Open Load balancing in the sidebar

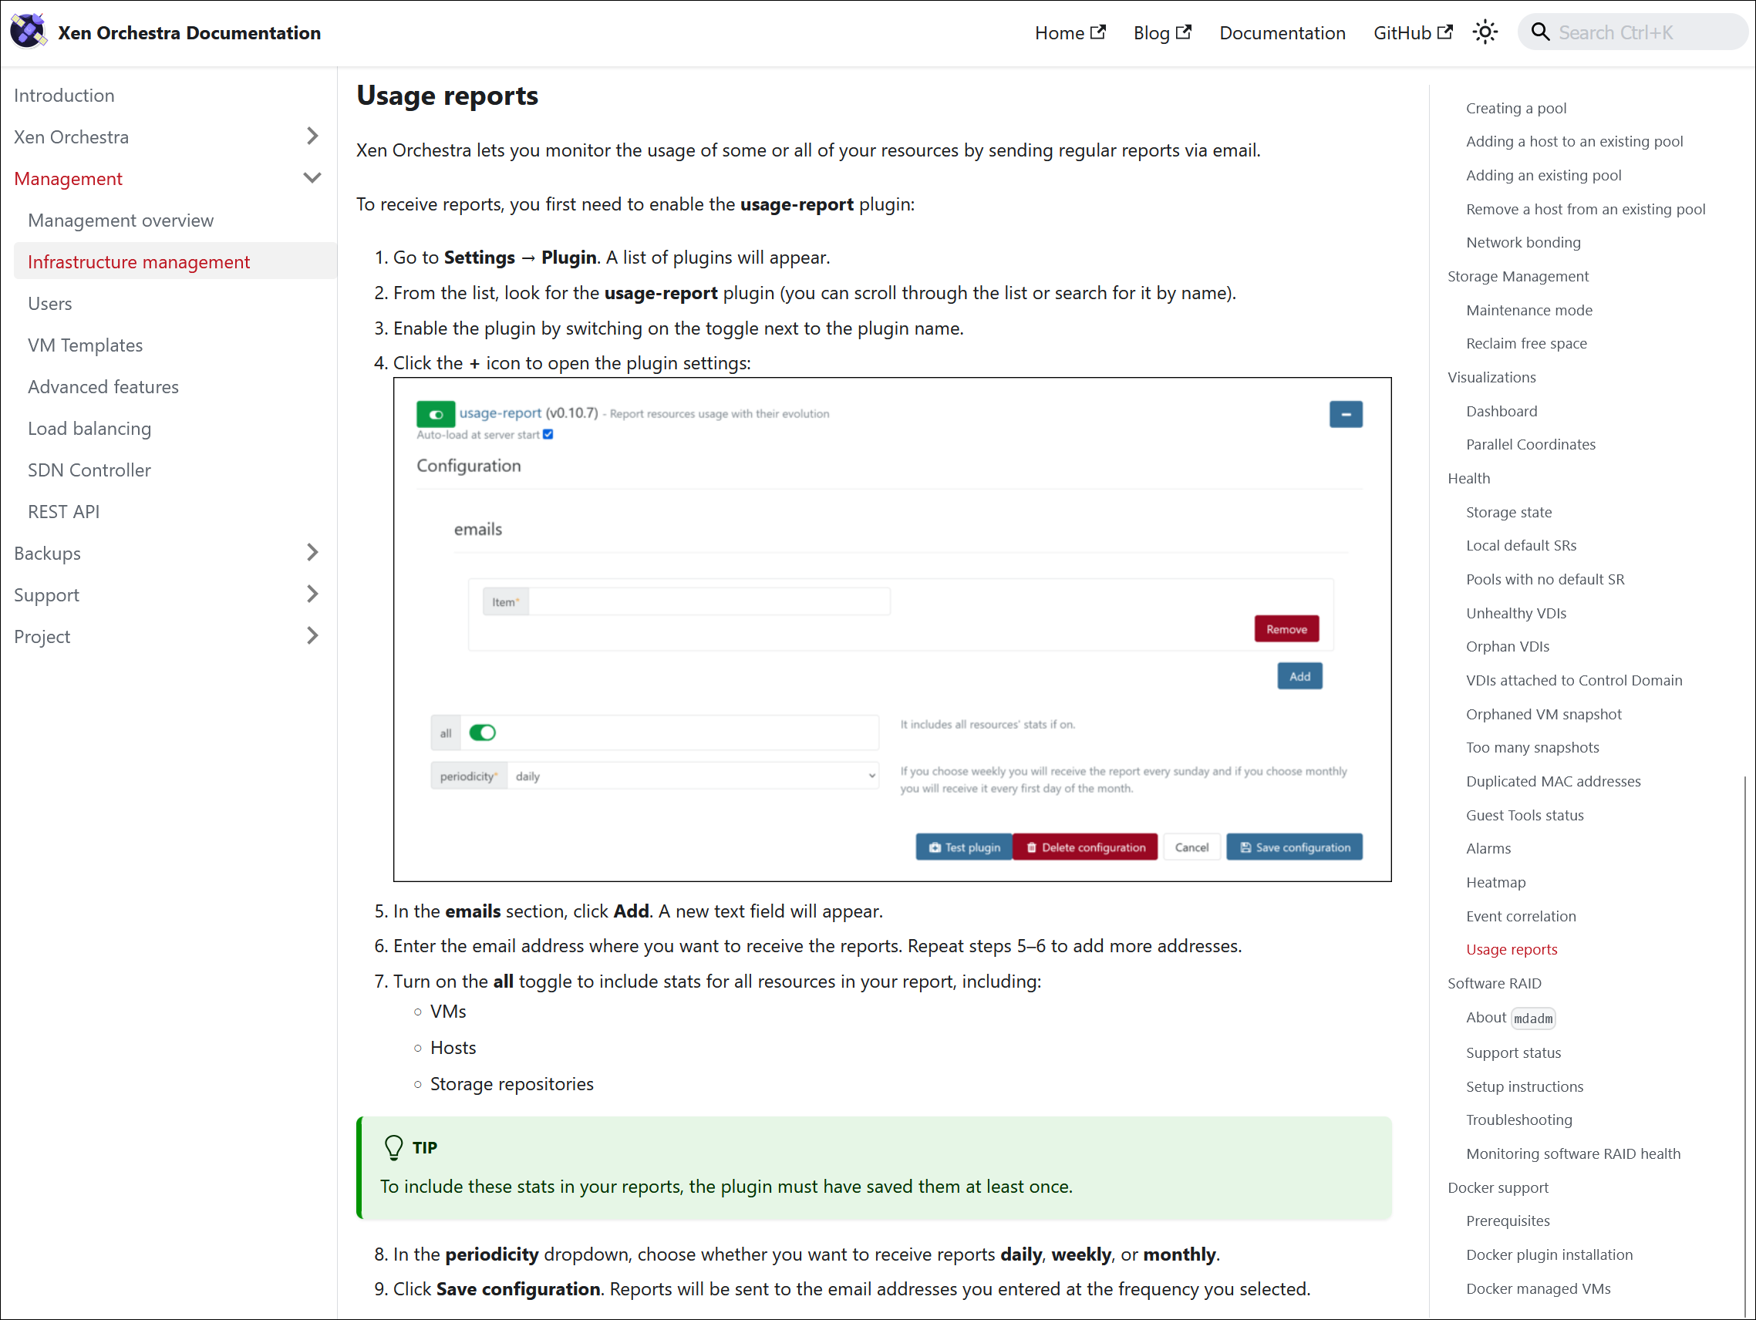point(89,428)
